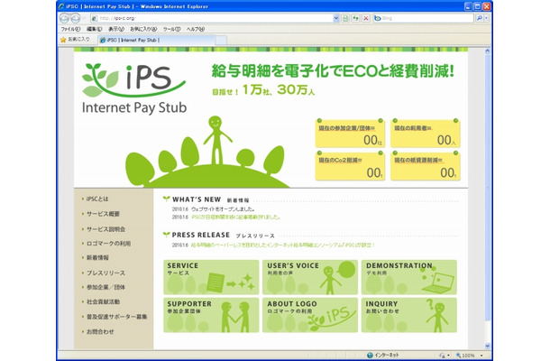Click the press release link under PRESS RELEASE
Viewport: 550px width, 361px height.
(x=283, y=245)
